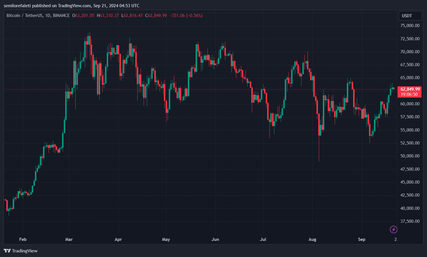427x257 pixels.
Task: Click the purple lightning bolt icon
Action: 394,229
